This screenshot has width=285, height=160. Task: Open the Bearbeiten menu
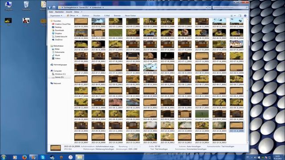[59, 12]
